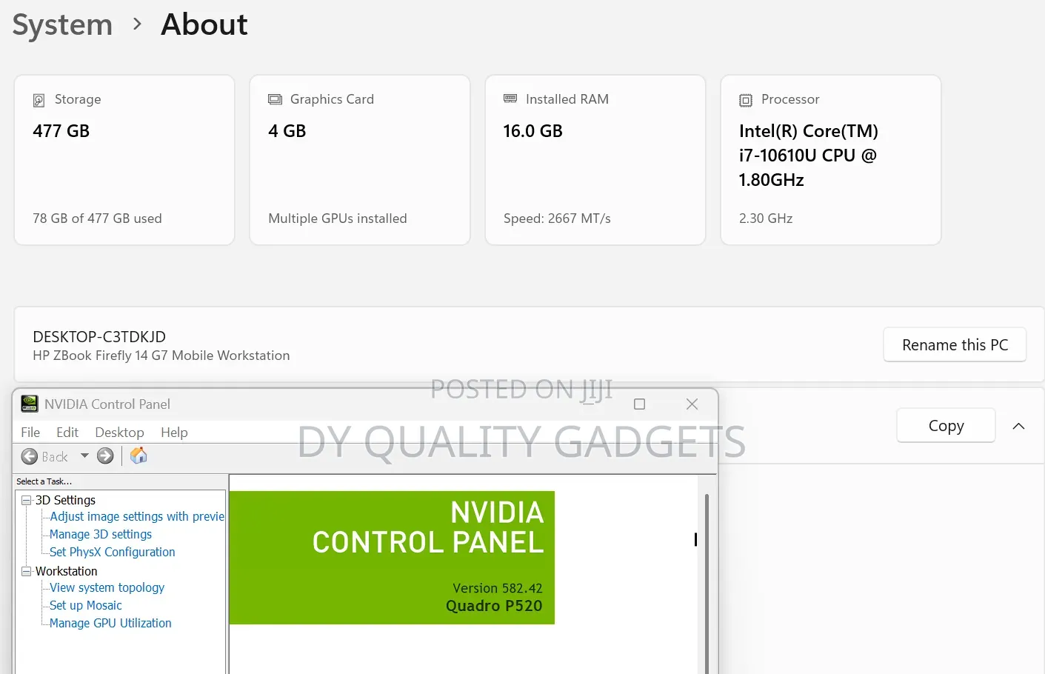Screen dimensions: 1045x674
Task: Go to System in the breadcrumb
Action: click(62, 25)
